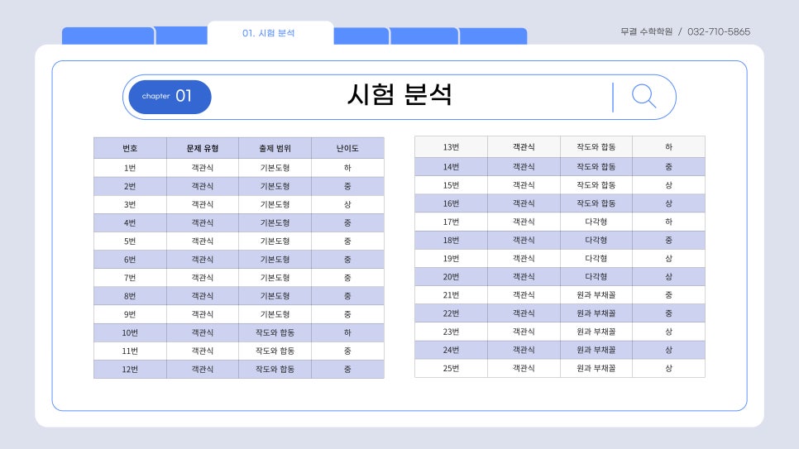This screenshot has height=449, width=799.
Task: Click the difficulty '중' in 14번 row
Action: tap(668, 167)
